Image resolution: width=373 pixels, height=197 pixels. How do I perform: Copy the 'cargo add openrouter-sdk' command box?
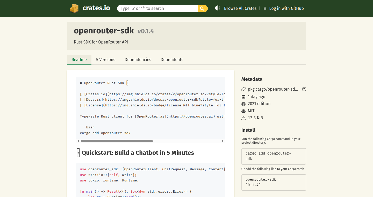pyautogui.click(x=274, y=156)
